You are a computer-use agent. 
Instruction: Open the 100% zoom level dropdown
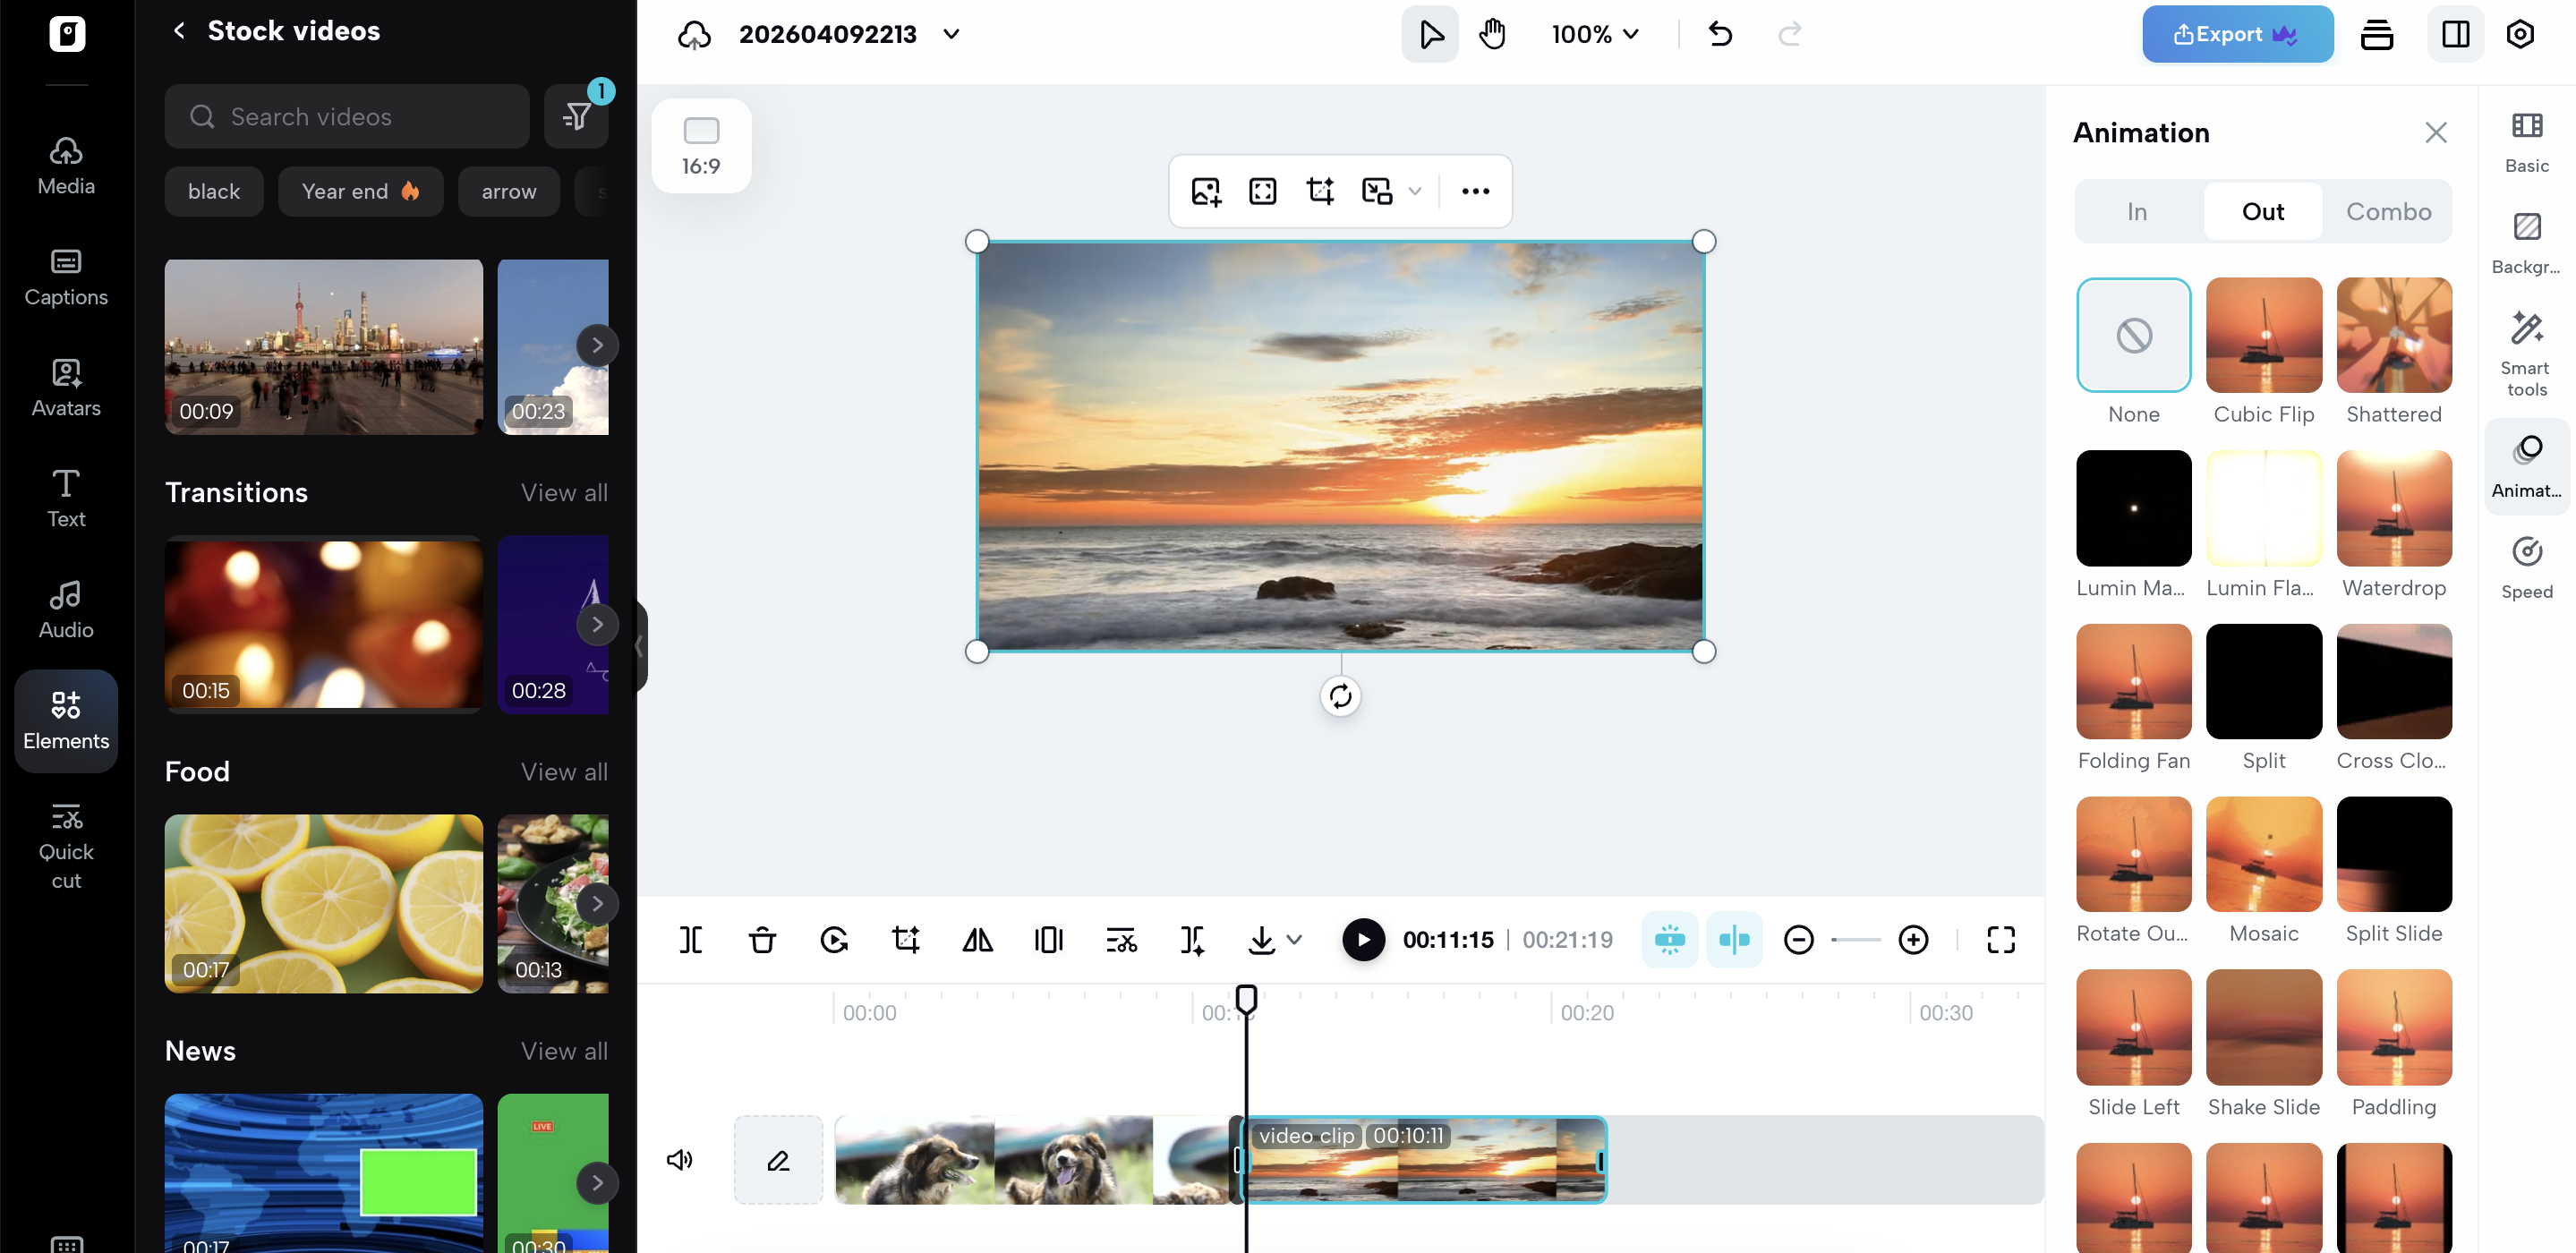tap(1595, 34)
